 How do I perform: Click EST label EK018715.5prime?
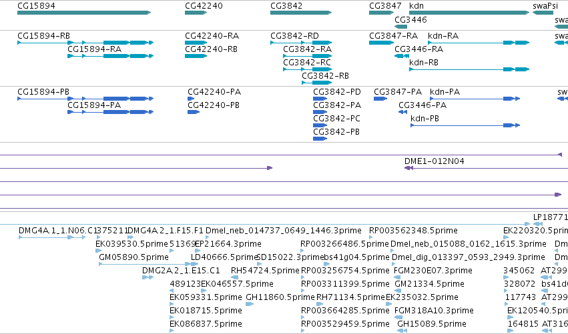coord(206,311)
